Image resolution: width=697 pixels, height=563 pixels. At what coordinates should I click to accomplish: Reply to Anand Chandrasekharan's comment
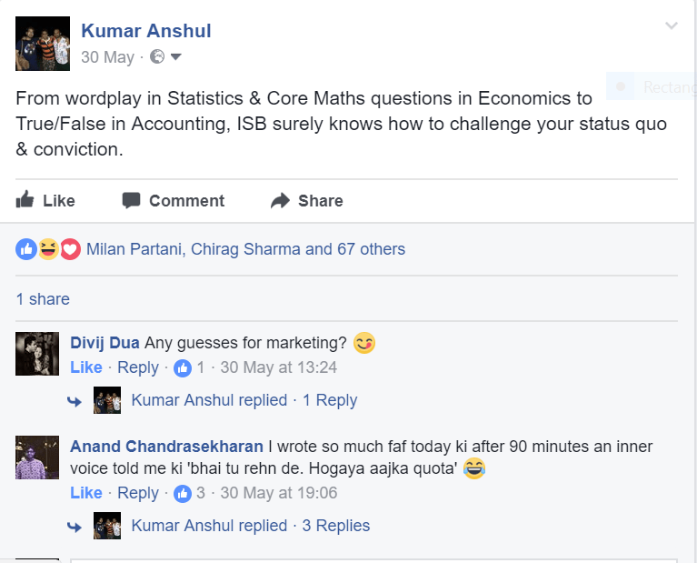point(138,493)
